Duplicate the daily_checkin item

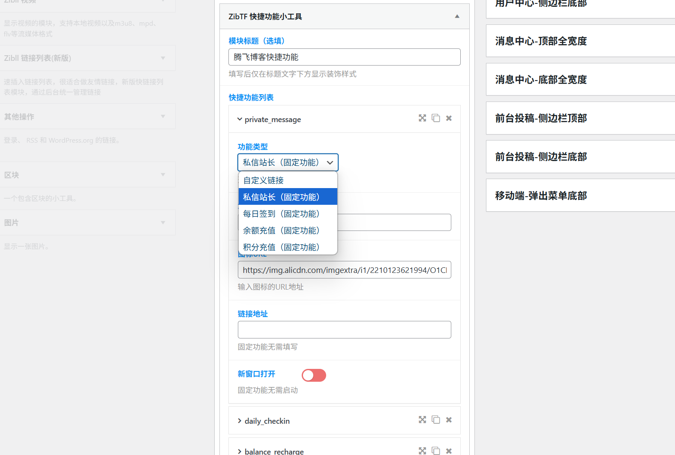(x=436, y=420)
